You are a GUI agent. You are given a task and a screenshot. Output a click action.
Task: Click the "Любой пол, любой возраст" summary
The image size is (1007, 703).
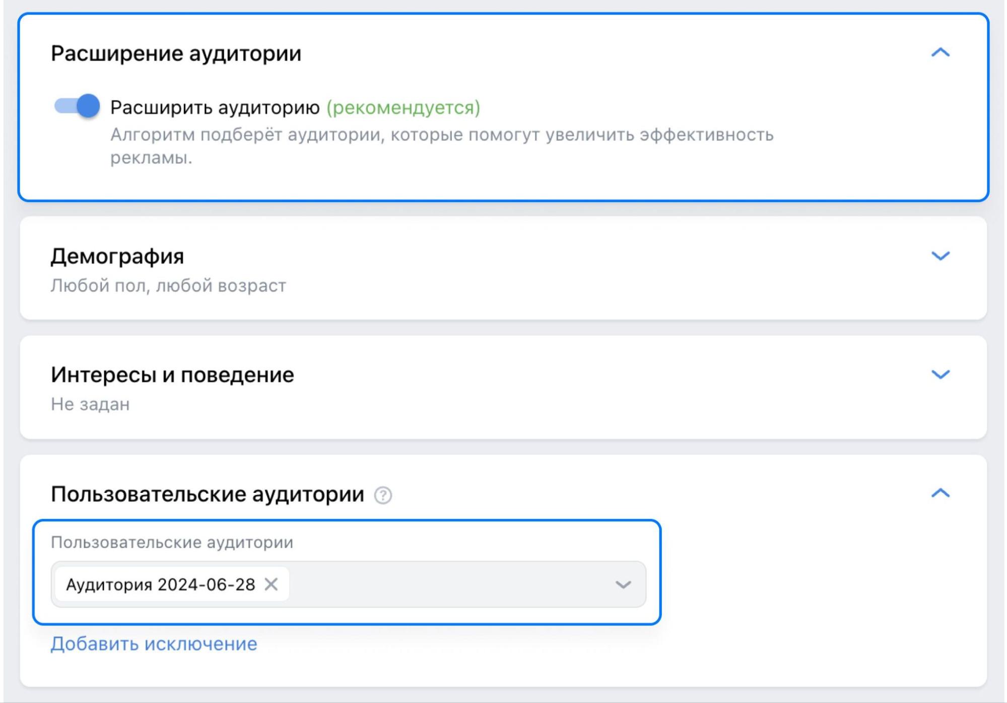(x=168, y=286)
